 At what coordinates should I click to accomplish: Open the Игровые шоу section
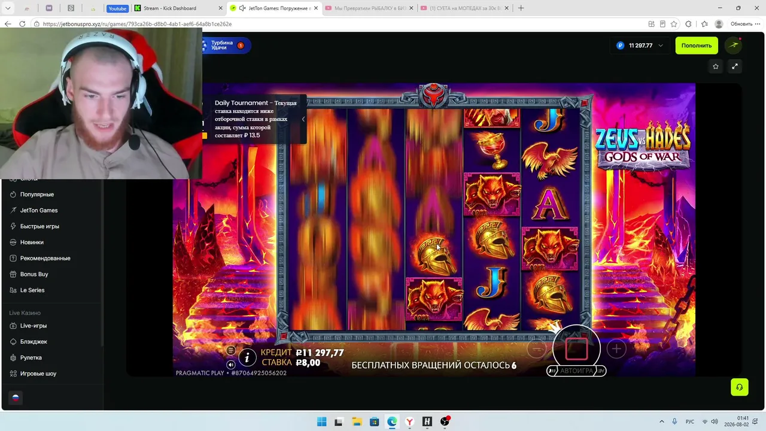(x=38, y=374)
